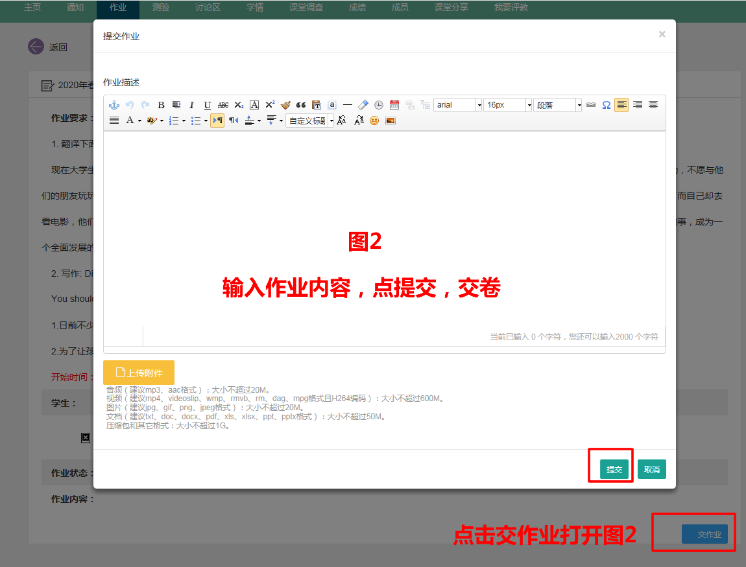Open the font color picker arrow
This screenshot has width=746, height=567.
139,121
